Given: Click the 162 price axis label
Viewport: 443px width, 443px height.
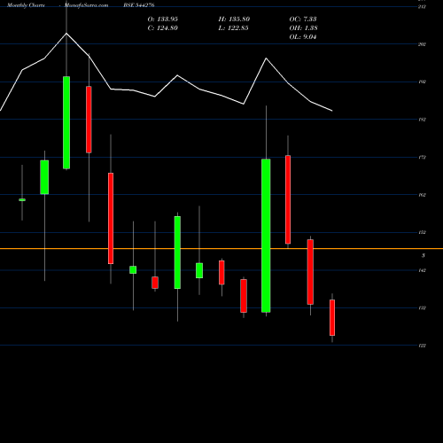Looking at the screenshot, I should [x=422, y=195].
